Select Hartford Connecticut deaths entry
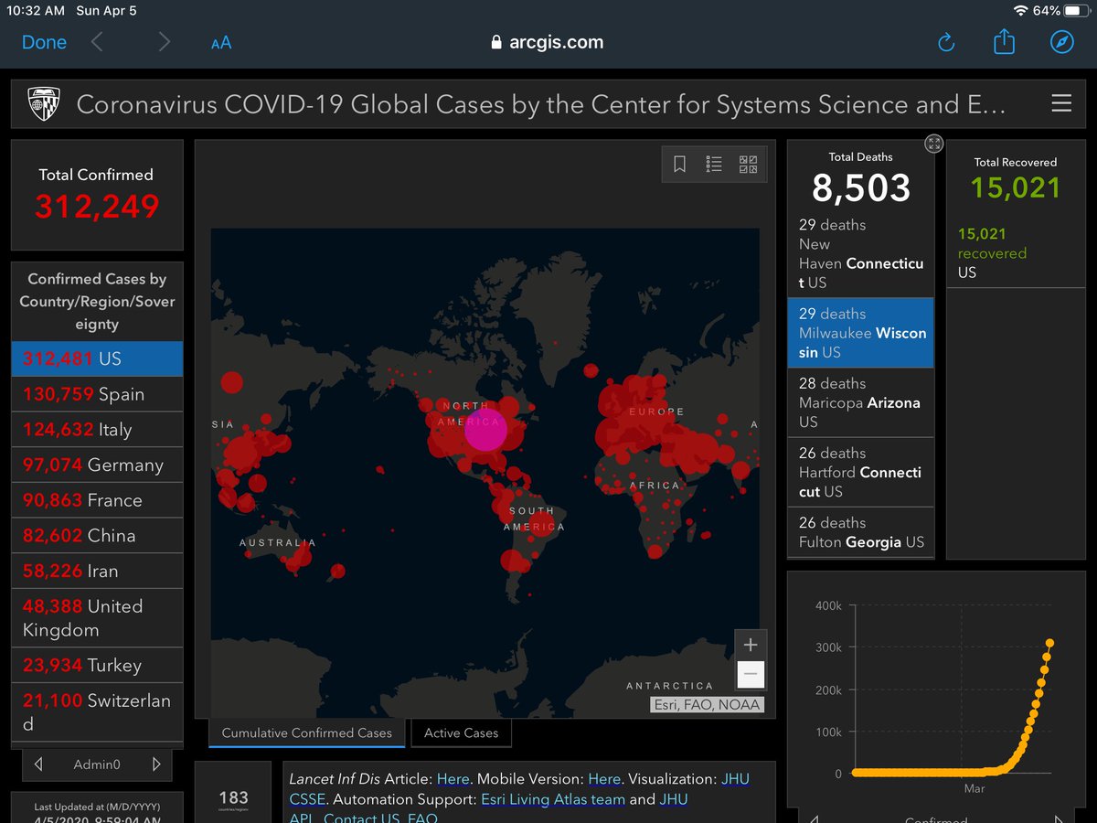 (x=861, y=472)
